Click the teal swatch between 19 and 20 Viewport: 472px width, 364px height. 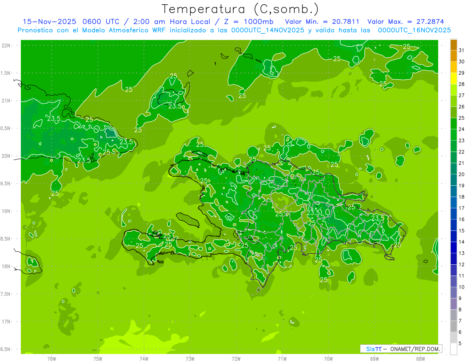(x=454, y=180)
